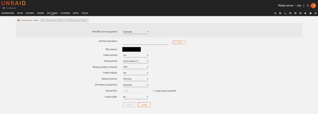Screen dimensions: 318x114
Task: Open the file manager icon
Action: (290, 13)
